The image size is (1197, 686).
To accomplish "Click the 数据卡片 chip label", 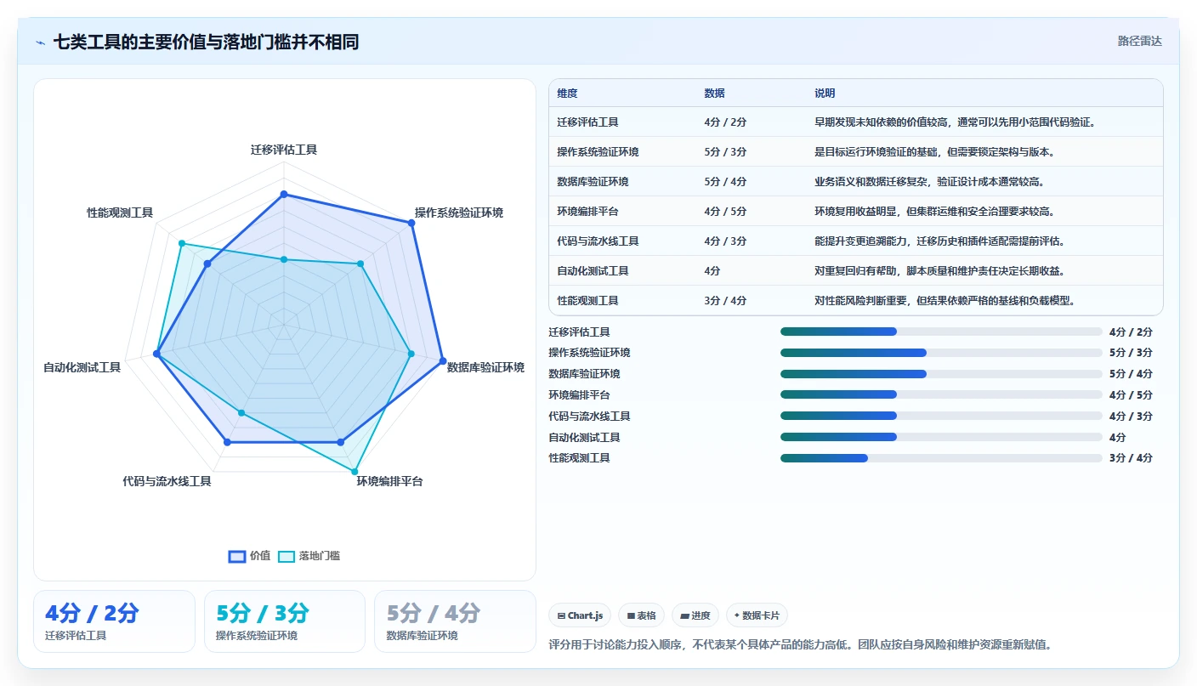I will pyautogui.click(x=761, y=615).
